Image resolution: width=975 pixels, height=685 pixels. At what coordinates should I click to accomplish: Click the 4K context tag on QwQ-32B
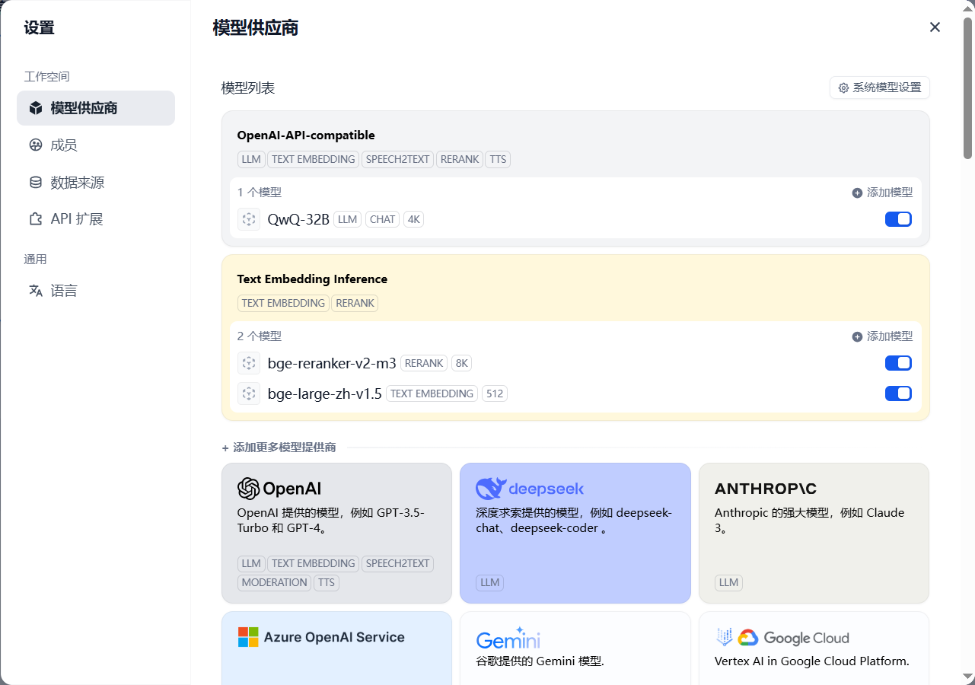tap(413, 219)
